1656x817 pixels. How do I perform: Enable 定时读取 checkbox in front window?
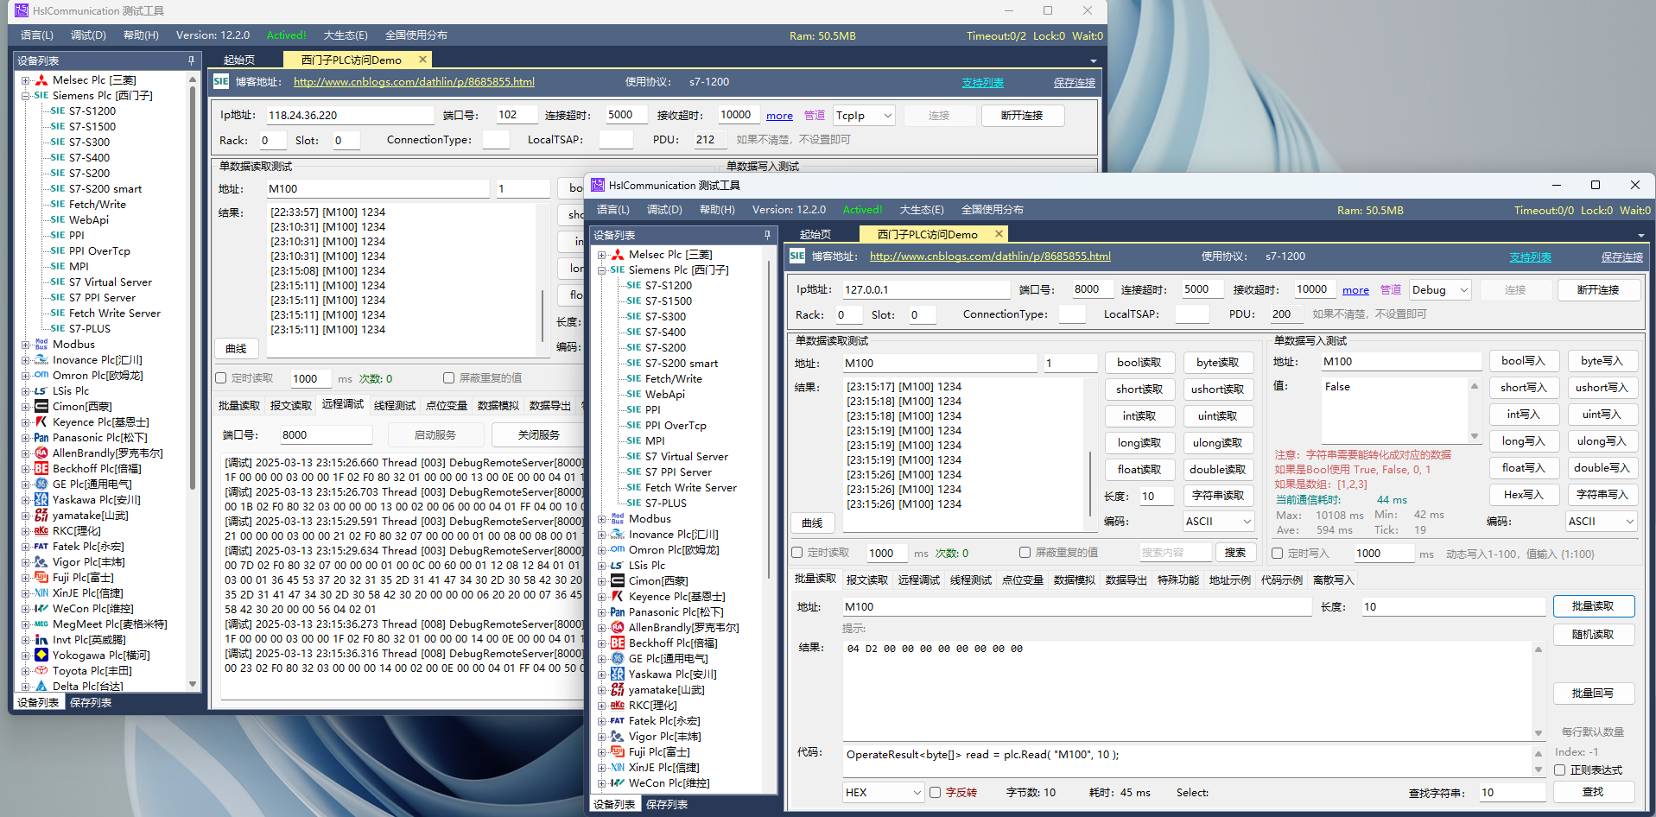click(797, 553)
